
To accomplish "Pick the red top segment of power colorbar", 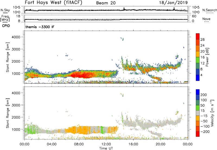I will pos(198,37).
